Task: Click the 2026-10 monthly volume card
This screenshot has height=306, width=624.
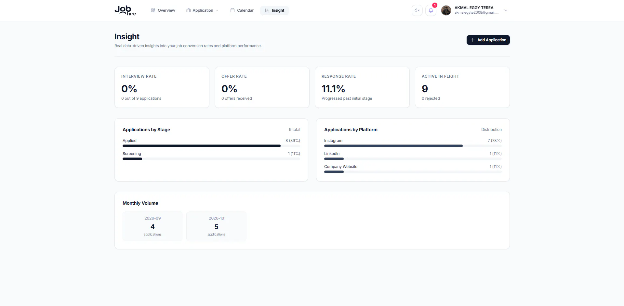Action: tap(216, 226)
